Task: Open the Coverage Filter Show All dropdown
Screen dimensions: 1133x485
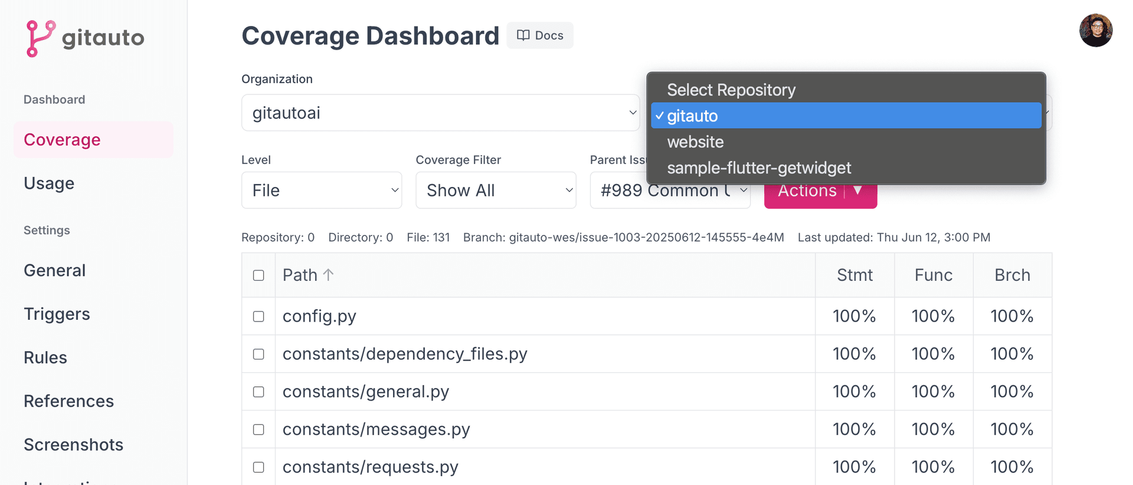Action: click(x=496, y=190)
